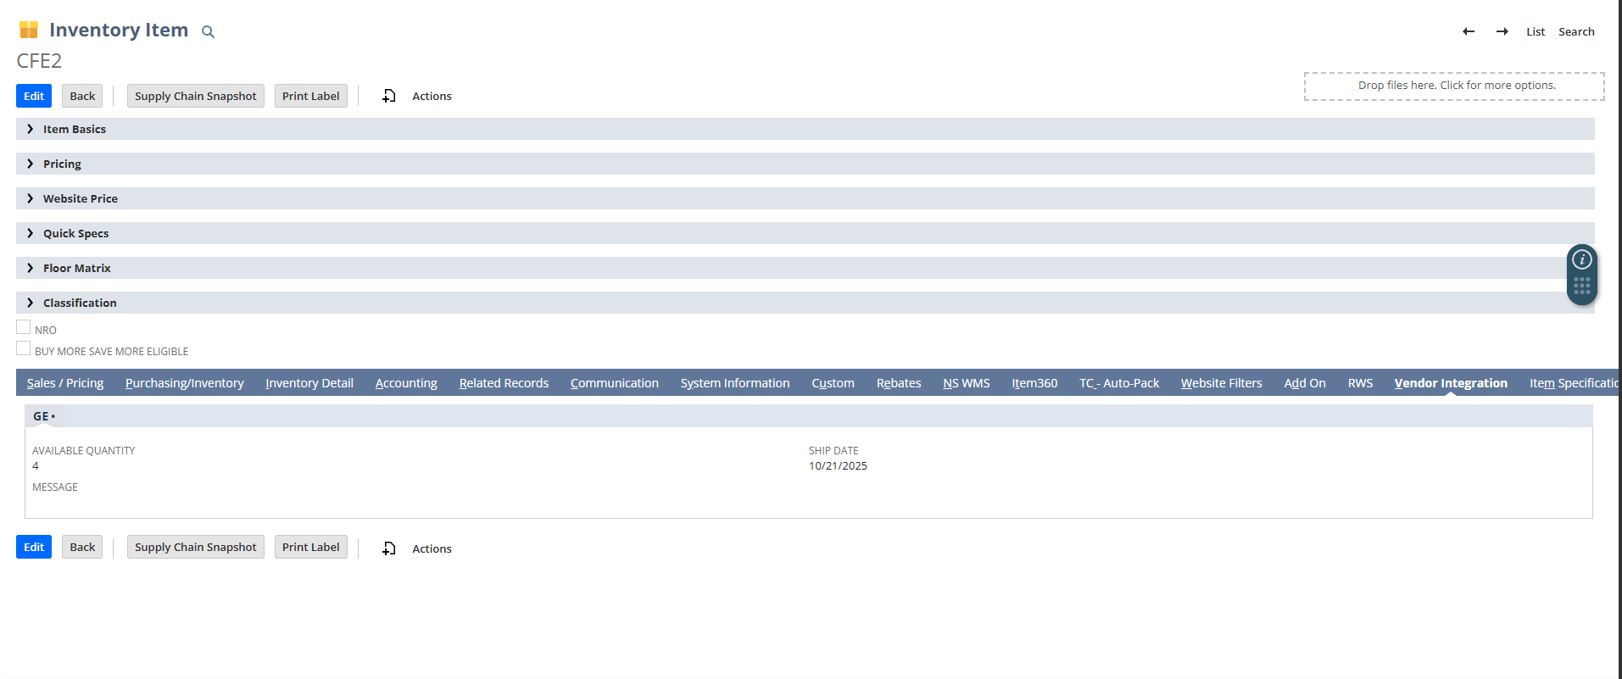1622x679 pixels.
Task: Open the System Information tab
Action: [734, 383]
